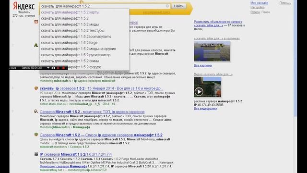This screenshot has height=173, width=307.
Task: Click 'Мои запросы' link under suggestions
Action: point(113,72)
